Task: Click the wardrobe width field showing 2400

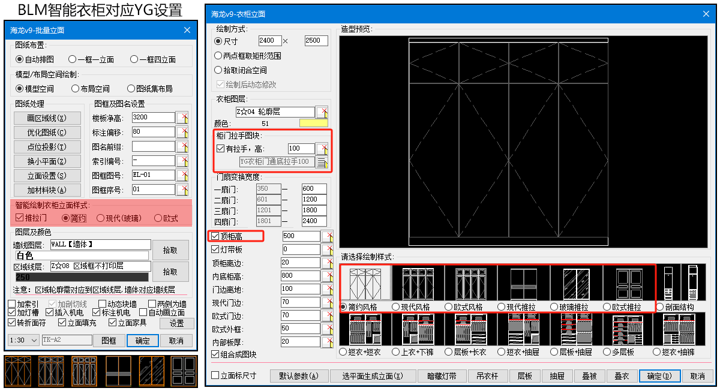Action: pos(270,41)
